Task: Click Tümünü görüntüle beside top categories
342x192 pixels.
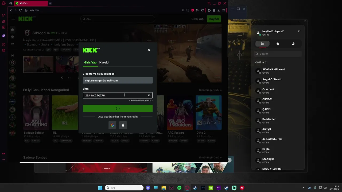Action: click(x=210, y=90)
